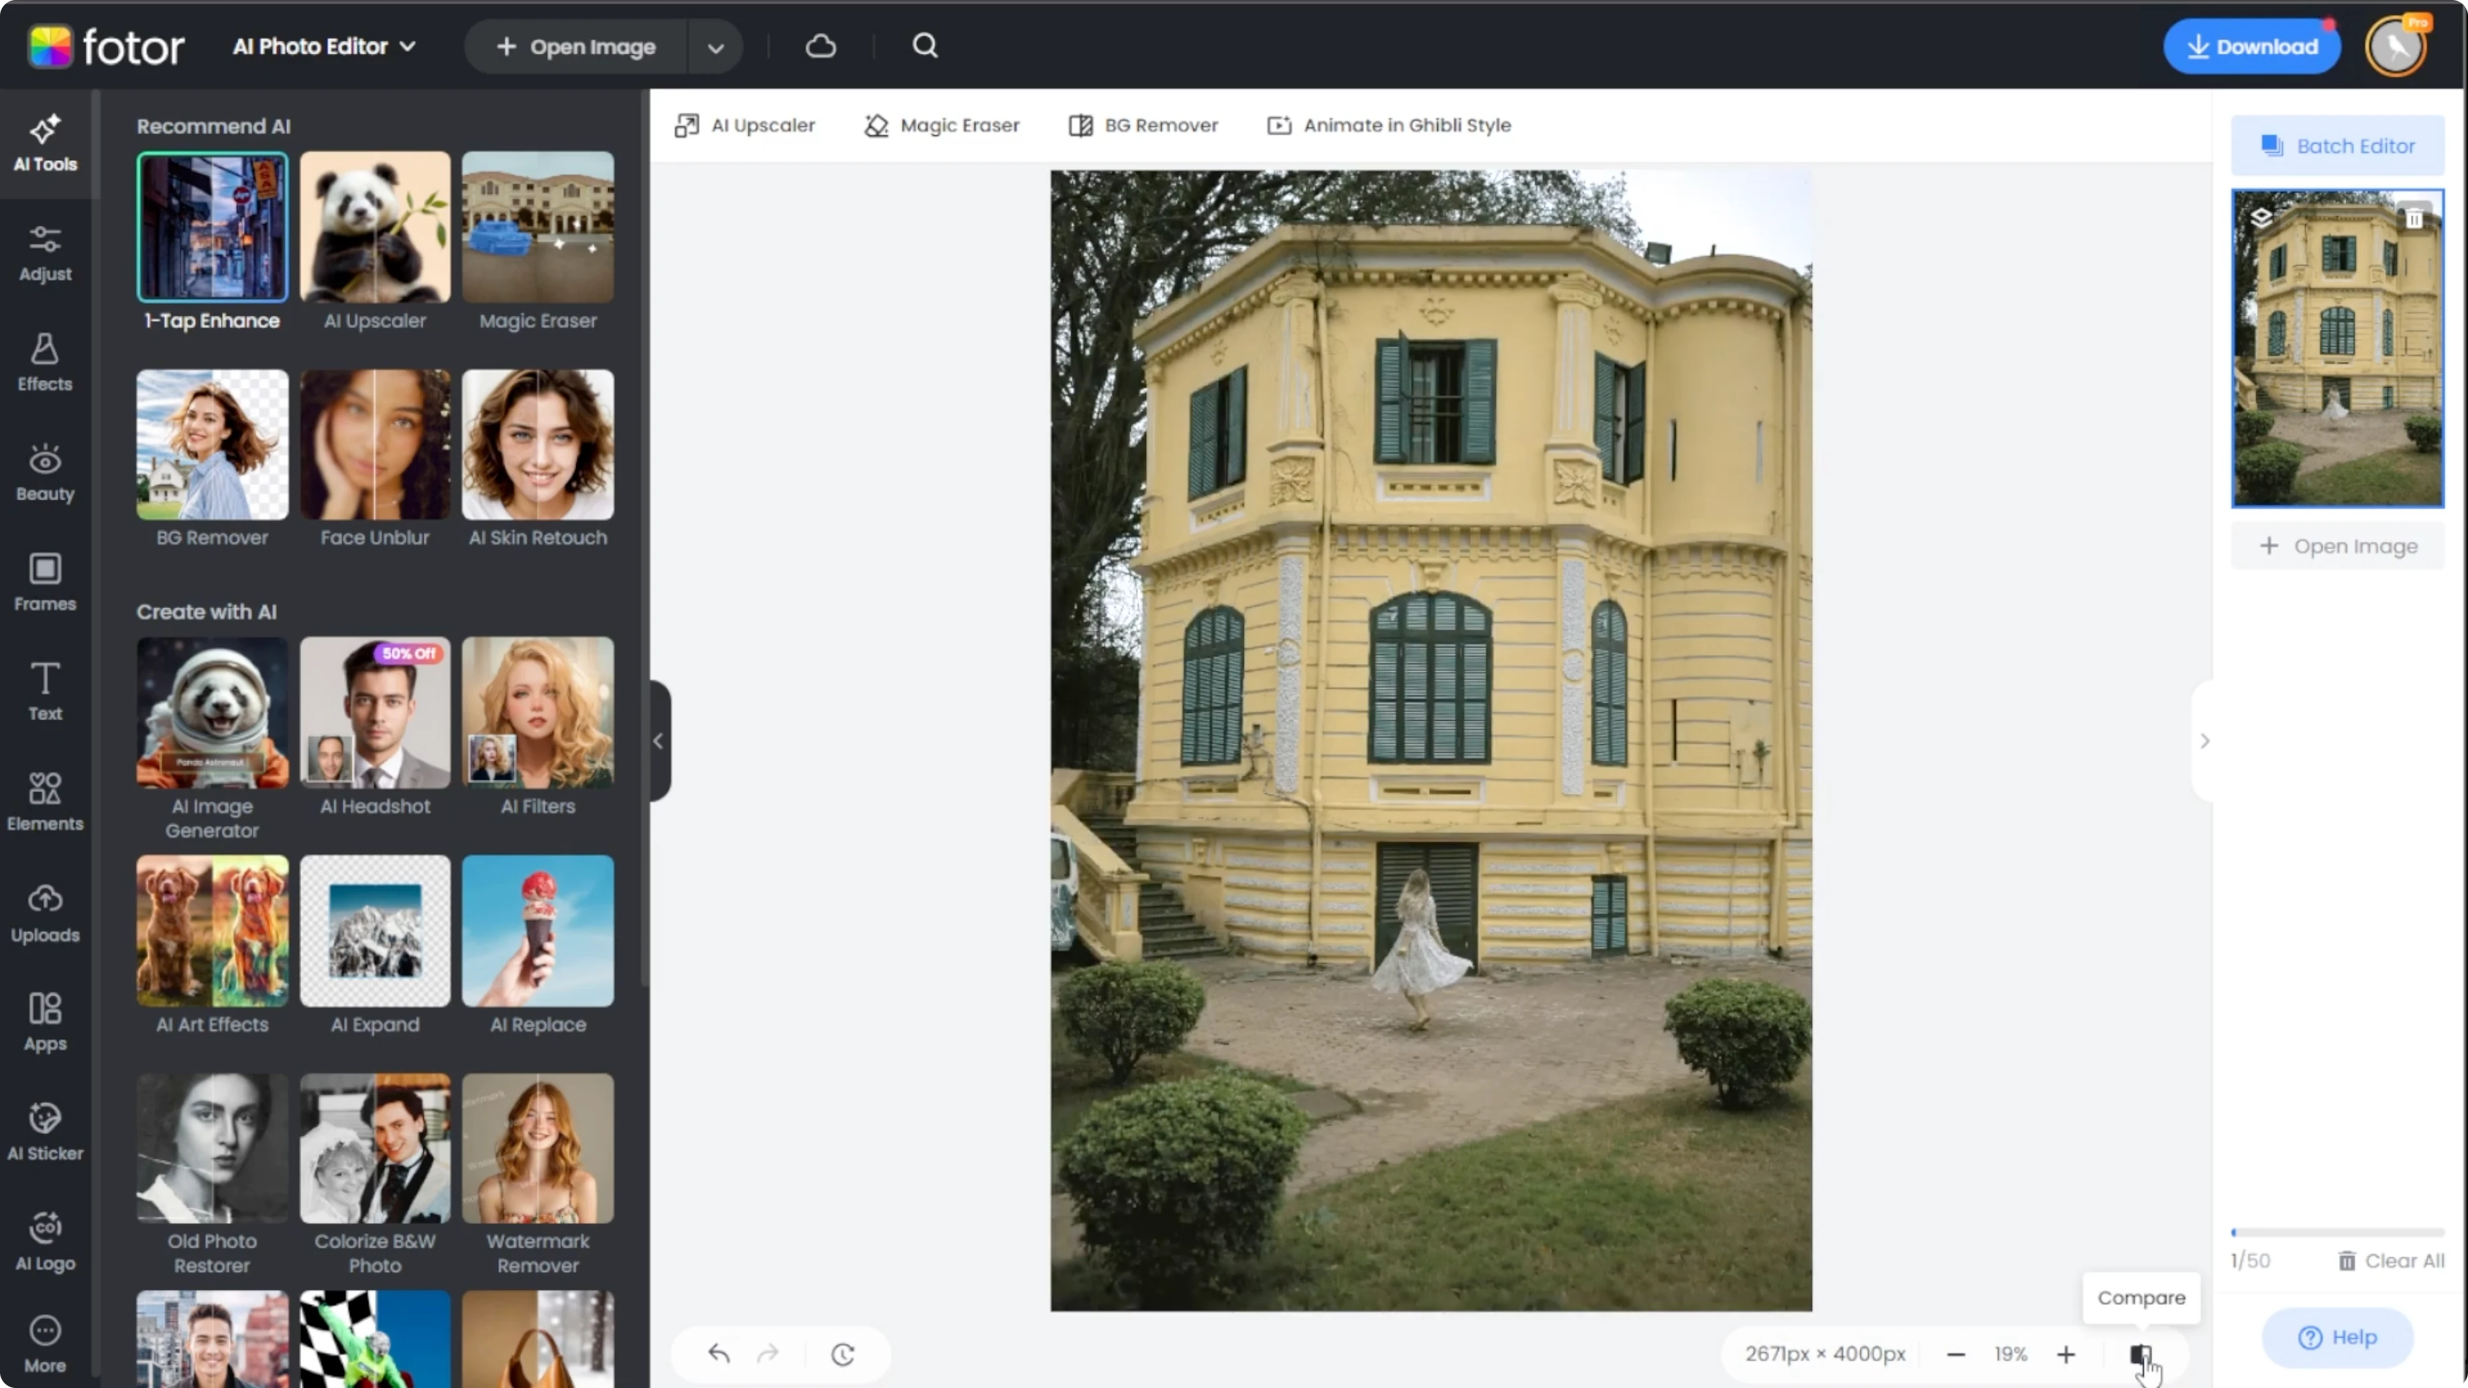Image resolution: width=2468 pixels, height=1388 pixels.
Task: Select the AI Skin Retouch tool
Action: tap(537, 459)
